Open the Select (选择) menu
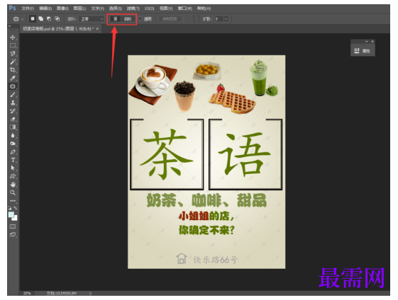 pos(115,8)
